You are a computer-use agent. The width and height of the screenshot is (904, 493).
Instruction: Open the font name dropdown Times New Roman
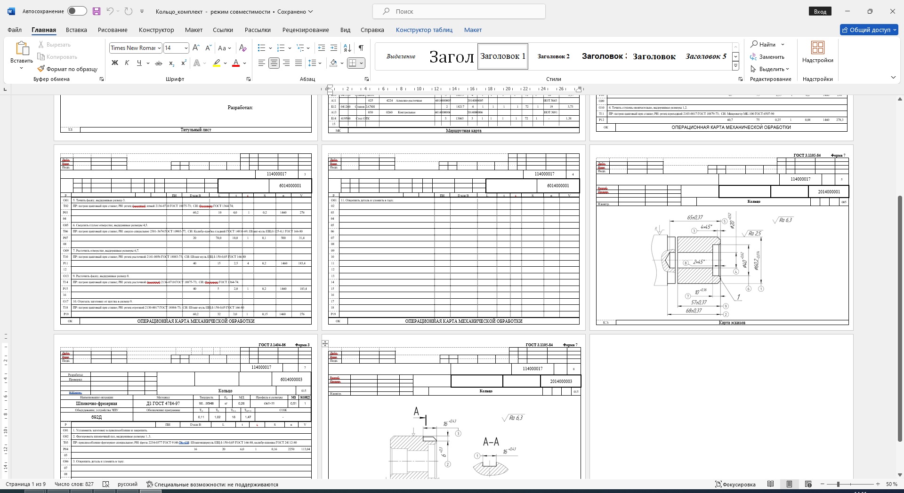159,48
